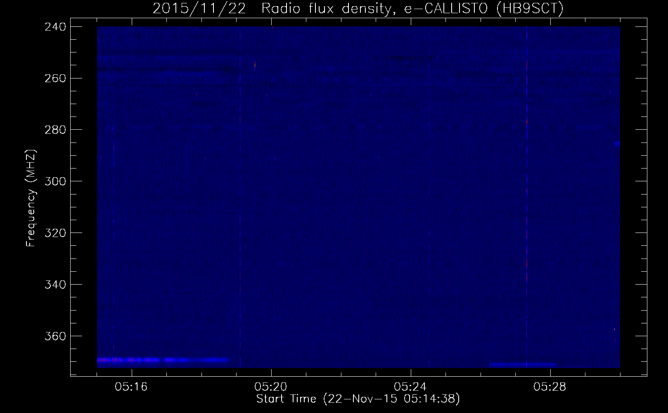Select the 260 frequency tick label
668x413 pixels.
tap(55, 78)
